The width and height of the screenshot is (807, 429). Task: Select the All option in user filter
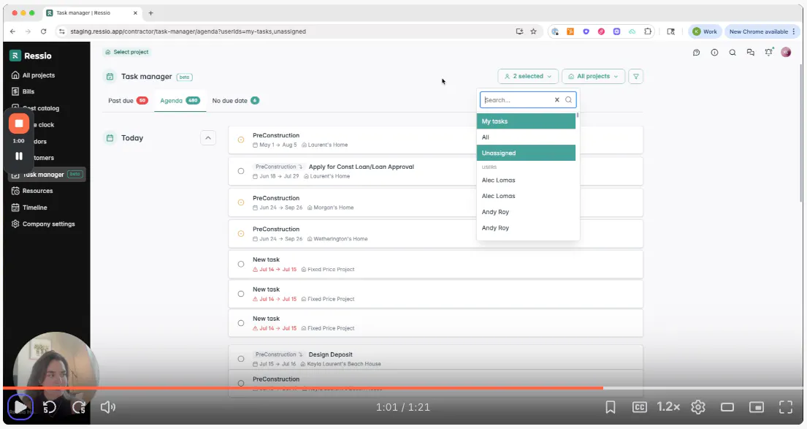pos(526,137)
